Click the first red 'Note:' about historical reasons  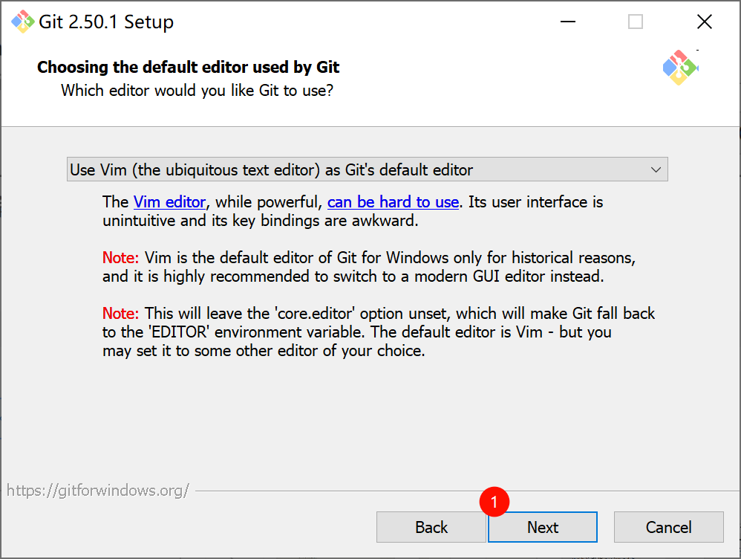(x=120, y=258)
